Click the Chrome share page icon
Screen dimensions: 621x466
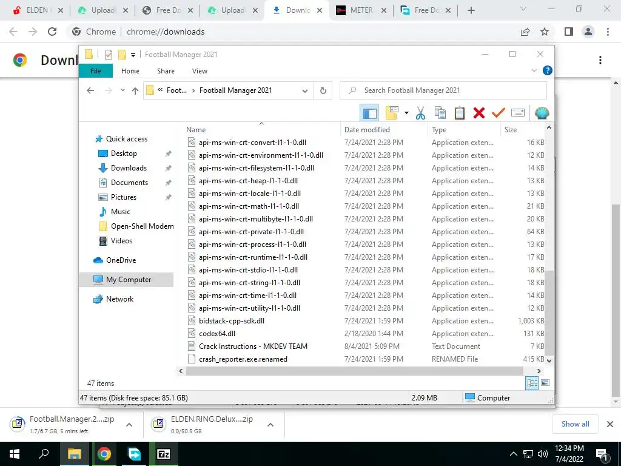(x=525, y=32)
